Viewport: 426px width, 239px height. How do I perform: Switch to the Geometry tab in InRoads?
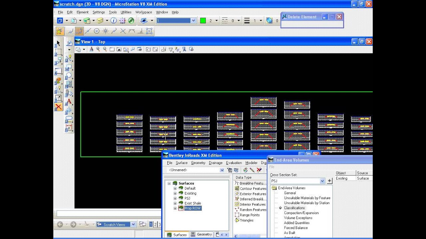(x=201, y=234)
